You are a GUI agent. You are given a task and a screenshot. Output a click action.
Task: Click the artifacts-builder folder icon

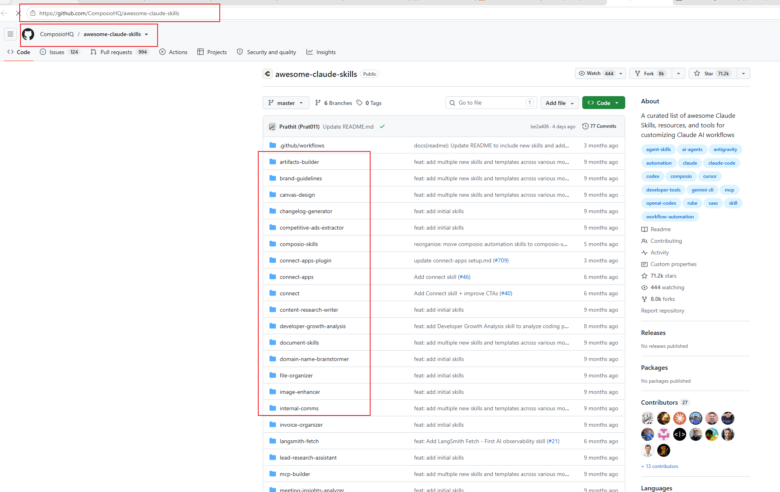point(273,162)
